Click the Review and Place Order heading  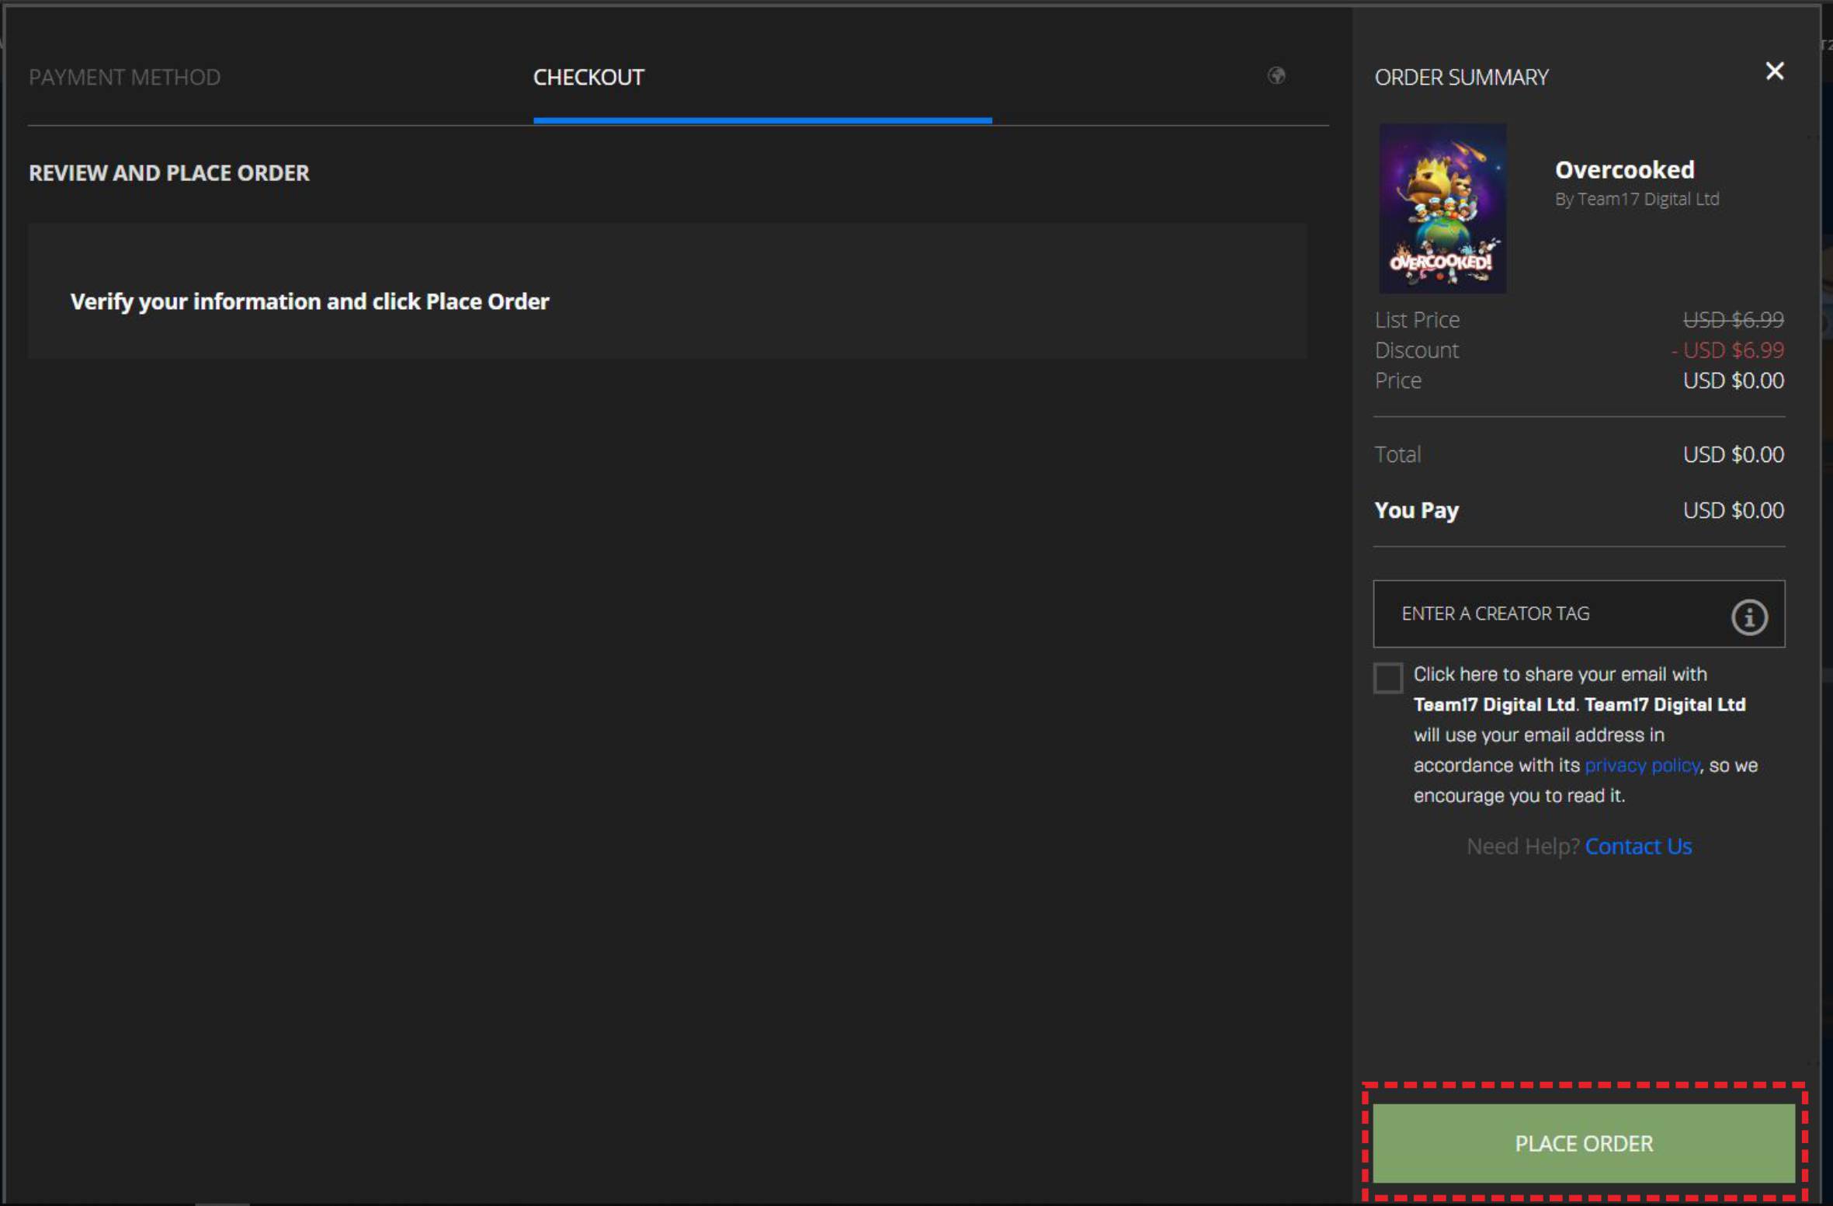click(x=168, y=172)
